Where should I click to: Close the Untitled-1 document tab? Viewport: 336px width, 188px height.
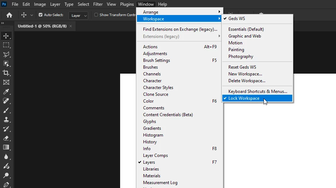pos(71,26)
